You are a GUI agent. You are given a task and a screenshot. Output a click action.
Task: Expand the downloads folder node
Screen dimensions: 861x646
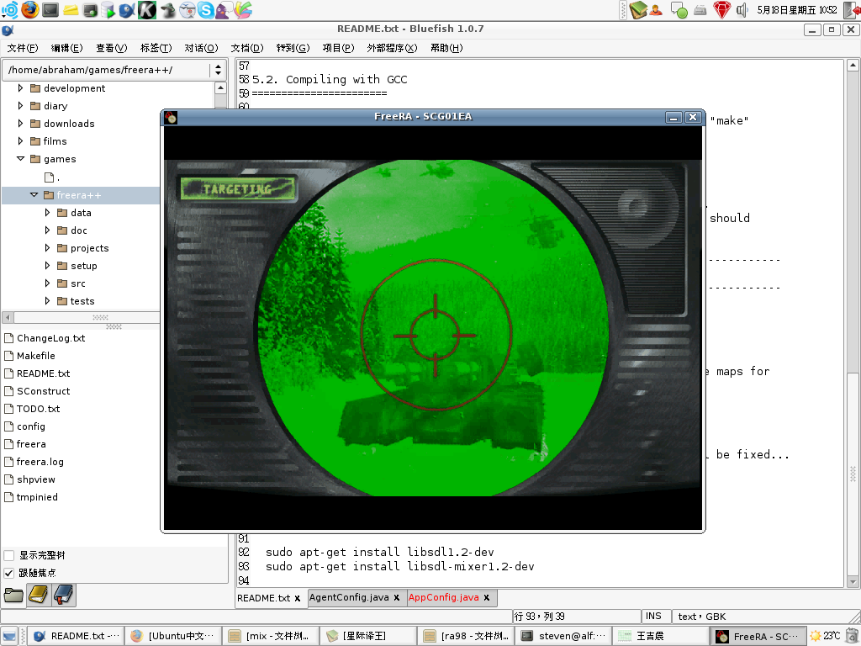point(20,123)
